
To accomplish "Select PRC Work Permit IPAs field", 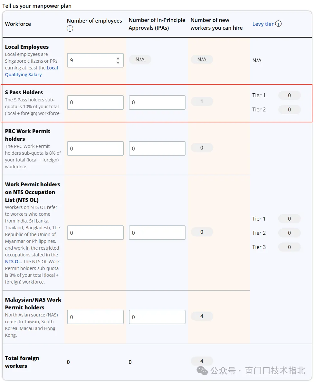I will 157,149.
